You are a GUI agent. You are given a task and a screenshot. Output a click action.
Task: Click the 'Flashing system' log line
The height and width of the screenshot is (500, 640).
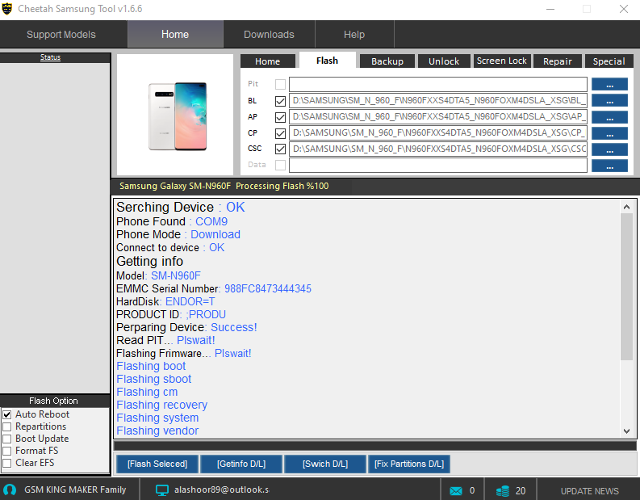pos(157,418)
